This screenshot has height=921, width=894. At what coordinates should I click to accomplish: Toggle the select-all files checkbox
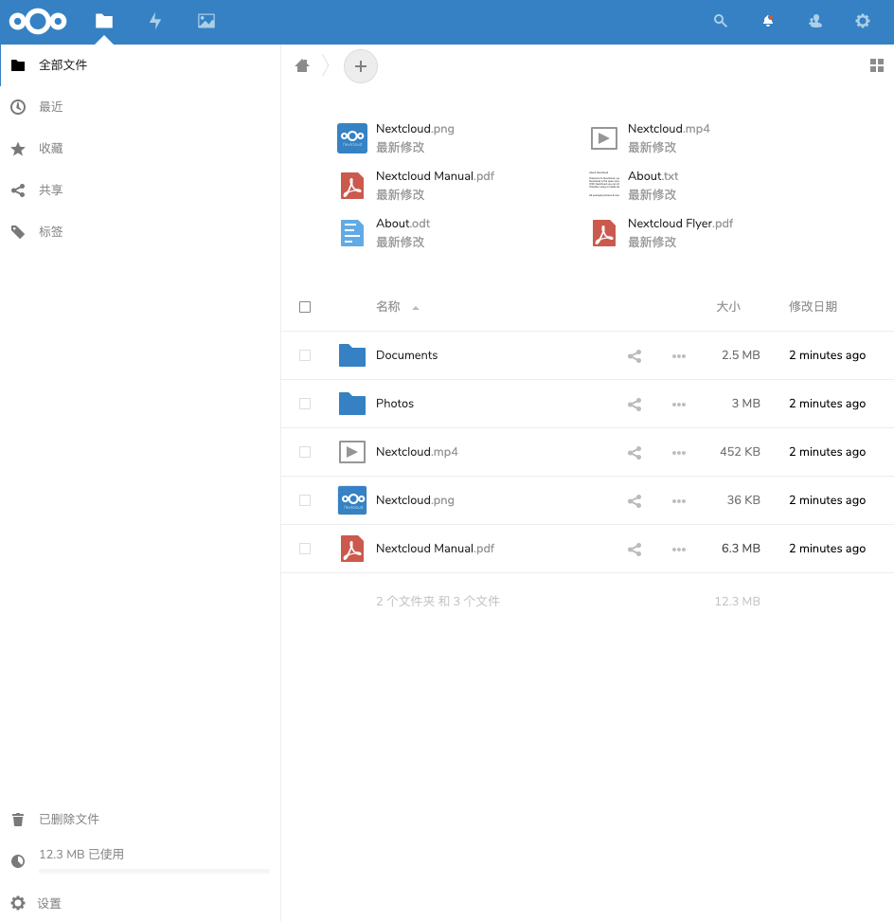tap(305, 307)
